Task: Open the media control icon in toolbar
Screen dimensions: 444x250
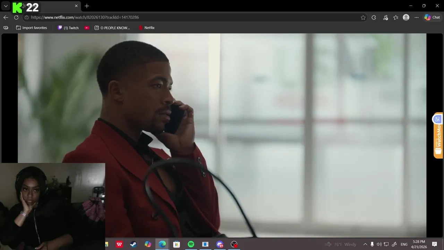Action: click(385, 17)
